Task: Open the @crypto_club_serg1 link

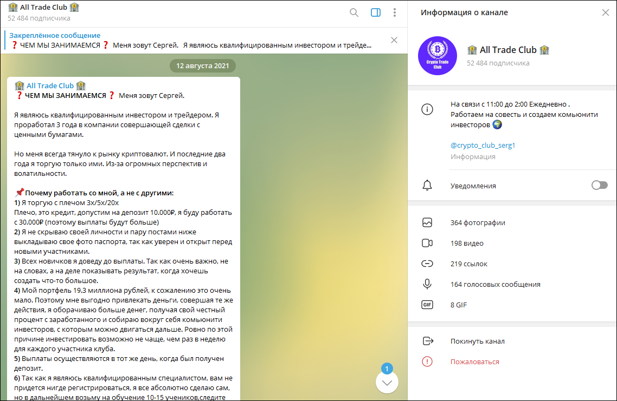Action: coord(483,146)
